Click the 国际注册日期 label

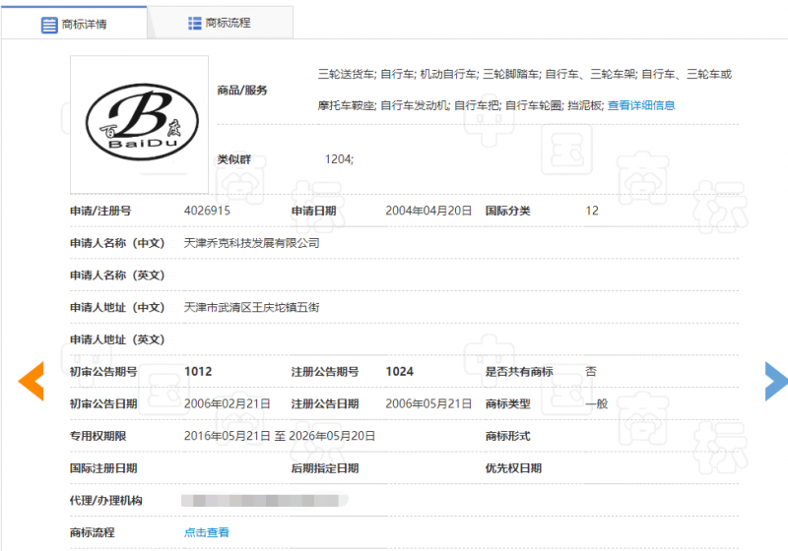pyautogui.click(x=103, y=468)
